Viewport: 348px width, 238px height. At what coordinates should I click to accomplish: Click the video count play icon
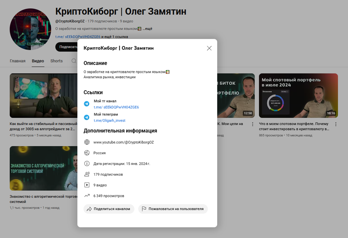[x=87, y=185]
